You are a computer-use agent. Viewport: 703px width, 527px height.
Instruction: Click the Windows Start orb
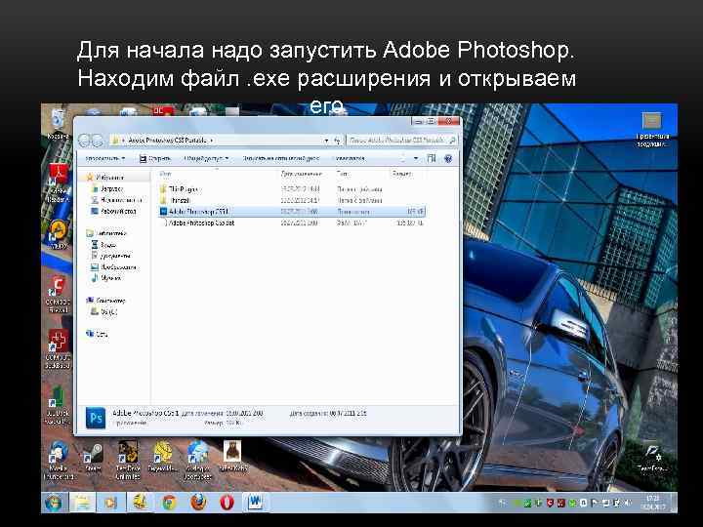55,503
